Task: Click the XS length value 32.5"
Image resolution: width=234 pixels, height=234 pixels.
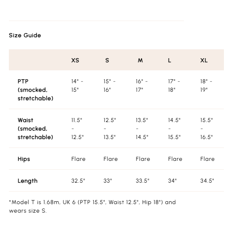Action: click(x=78, y=181)
